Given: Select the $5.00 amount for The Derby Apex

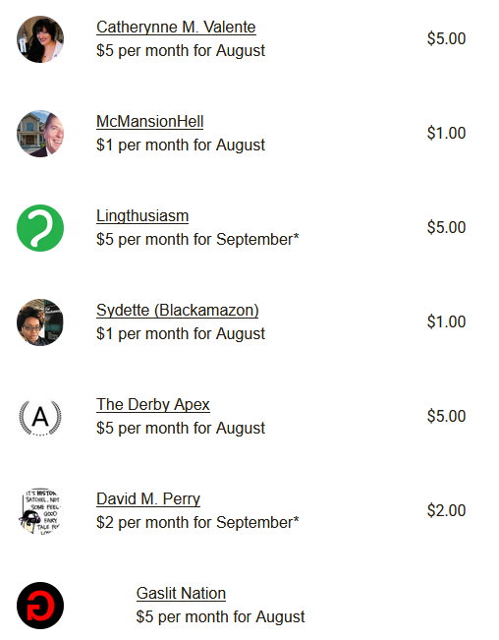Looking at the screenshot, I should pyautogui.click(x=446, y=416).
